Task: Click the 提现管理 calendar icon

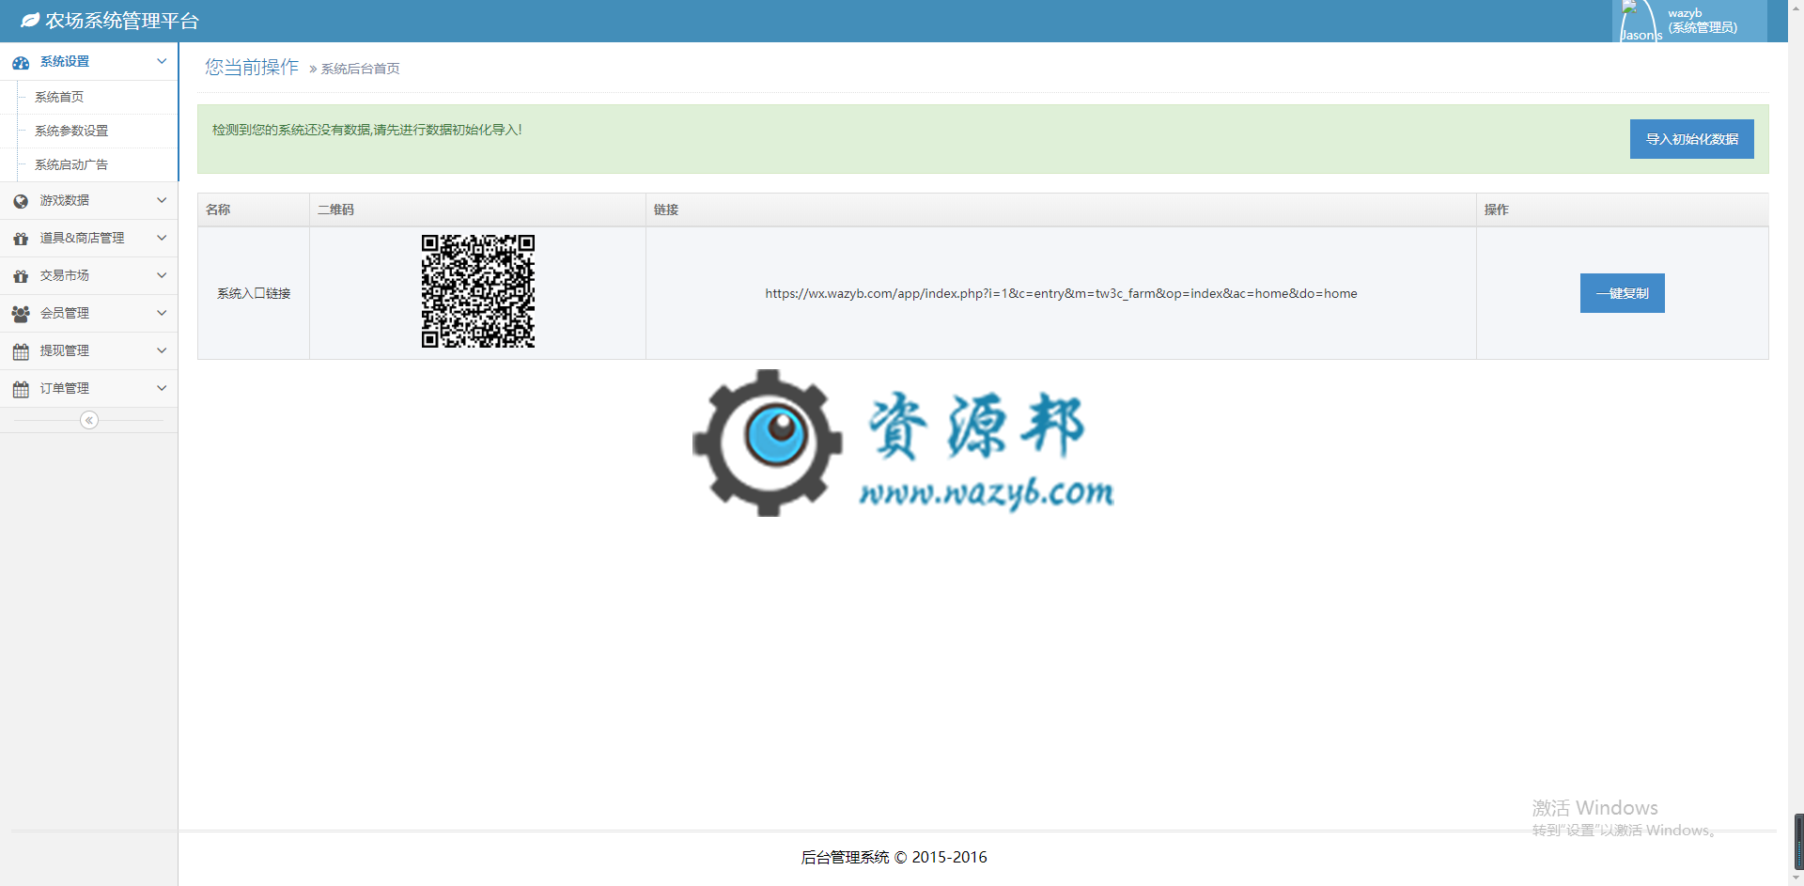Action: click(x=21, y=351)
